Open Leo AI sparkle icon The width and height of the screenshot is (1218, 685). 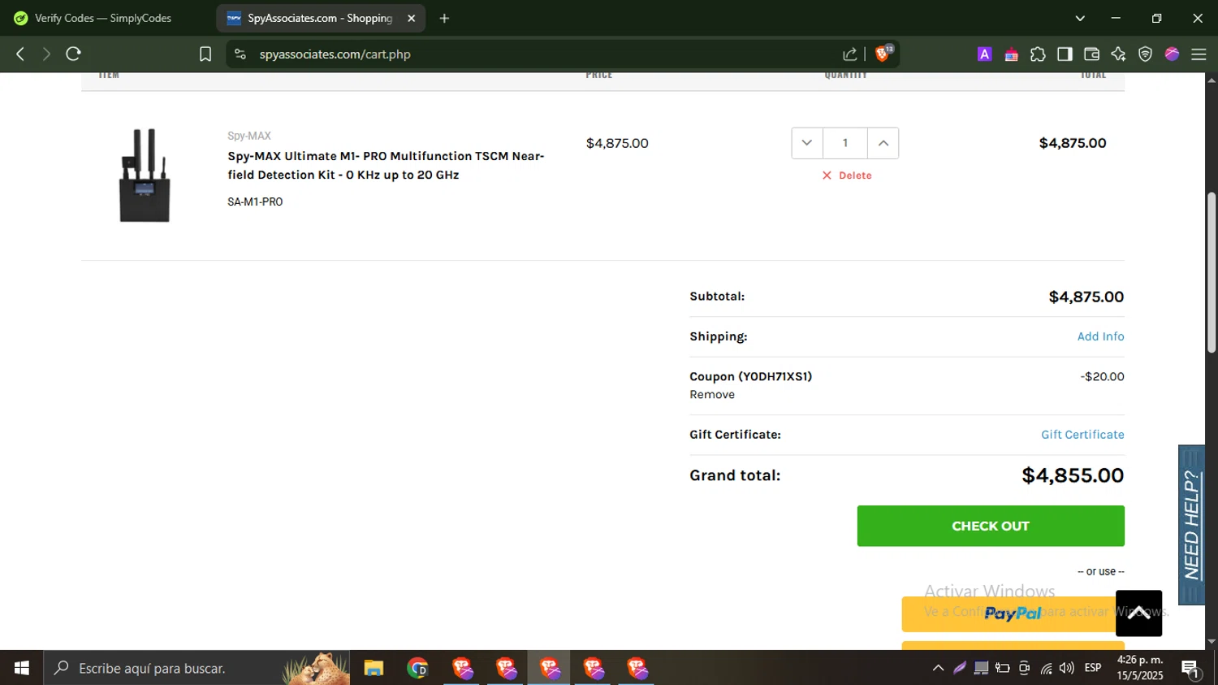click(x=1118, y=54)
